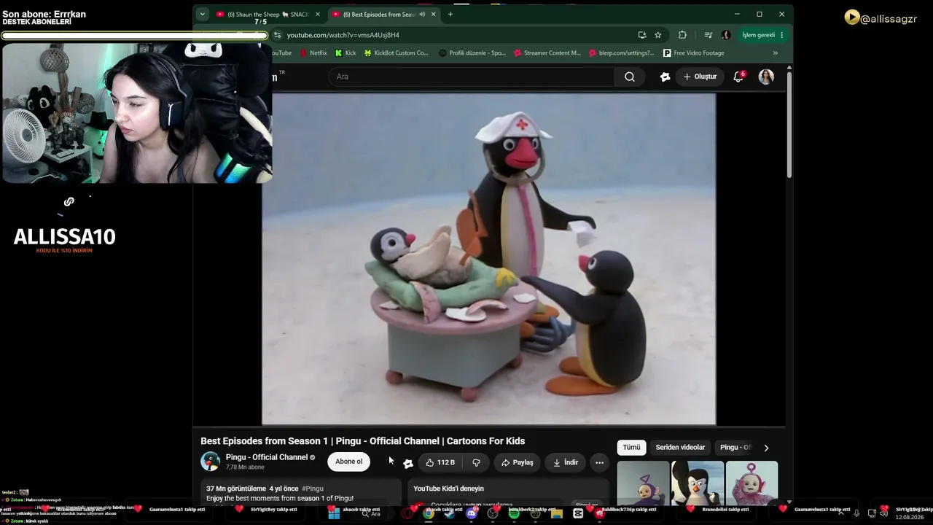Open the pink Teletubby video thumbnail
This screenshot has width=933, height=525.
pyautogui.click(x=752, y=483)
